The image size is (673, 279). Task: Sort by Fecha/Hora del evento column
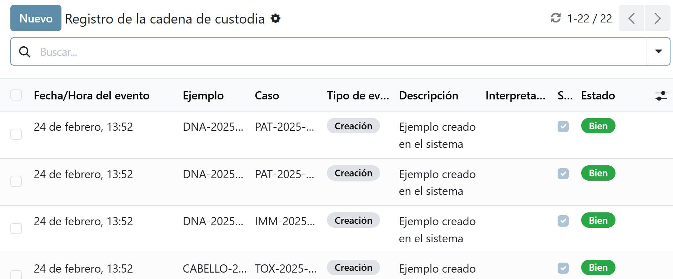91,95
